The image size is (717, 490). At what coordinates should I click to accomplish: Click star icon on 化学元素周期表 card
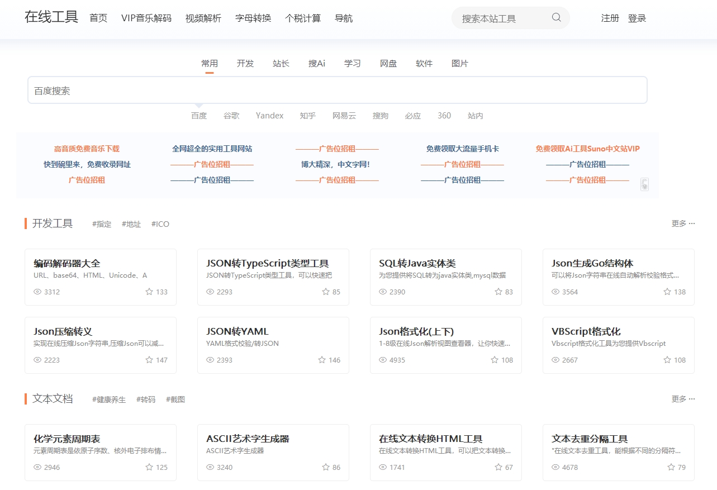pyautogui.click(x=149, y=467)
